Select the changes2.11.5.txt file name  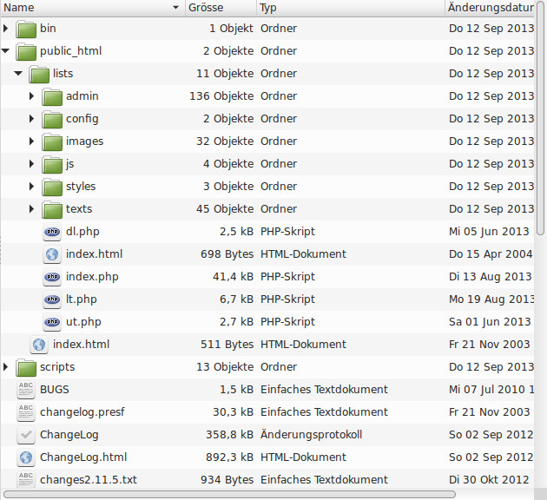(89, 480)
